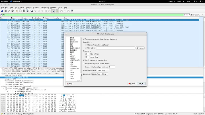The image size is (205, 115).
Task: Click the save capture file icon
Action: 20,11
